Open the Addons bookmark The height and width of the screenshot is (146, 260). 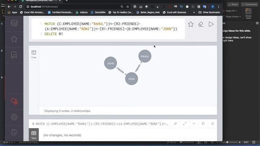(x=82, y=13)
